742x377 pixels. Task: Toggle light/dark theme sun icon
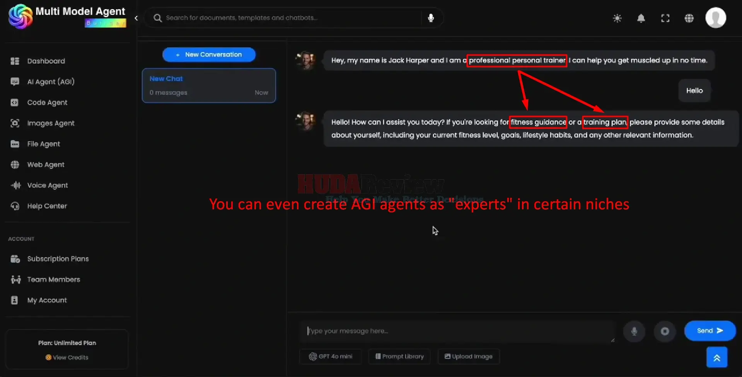click(x=617, y=18)
